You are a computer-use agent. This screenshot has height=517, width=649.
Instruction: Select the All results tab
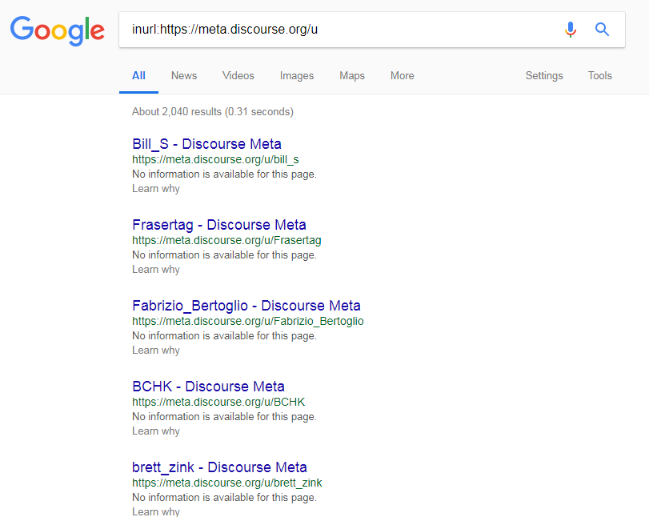click(138, 76)
